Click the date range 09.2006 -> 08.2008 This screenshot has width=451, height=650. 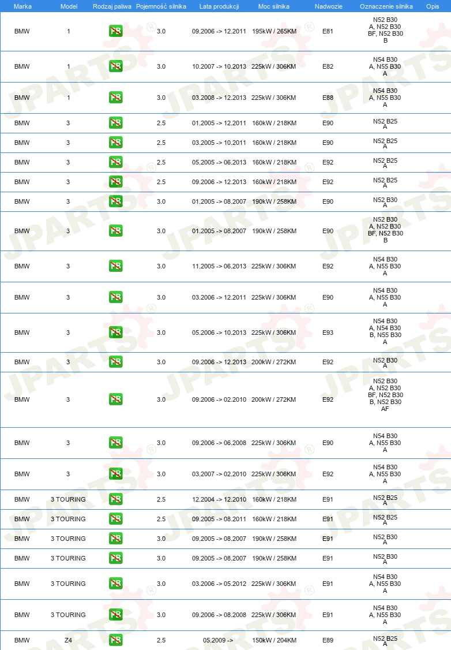coord(219,615)
